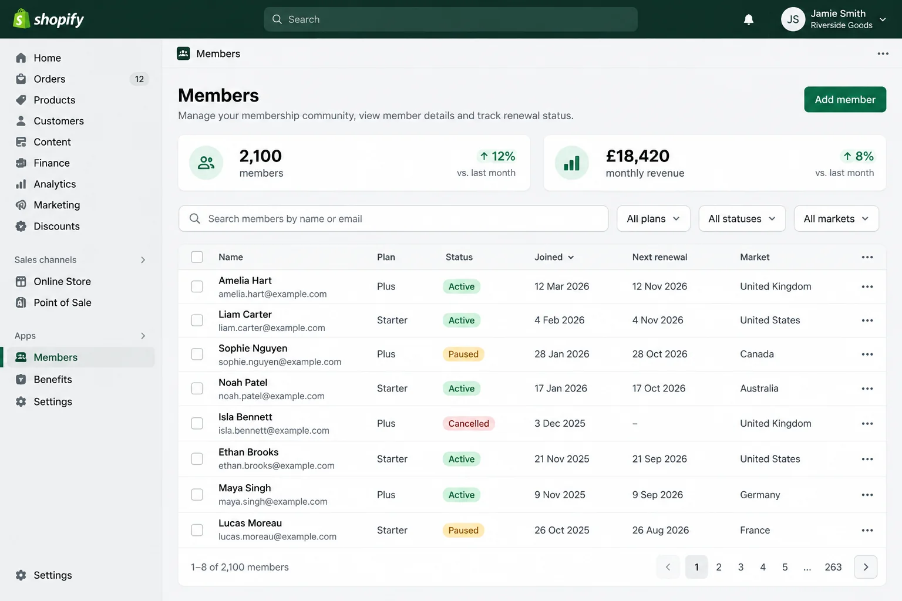Viewport: 902px width, 601px height.
Task: Open row actions for Ethan Brooks
Action: [x=867, y=459]
